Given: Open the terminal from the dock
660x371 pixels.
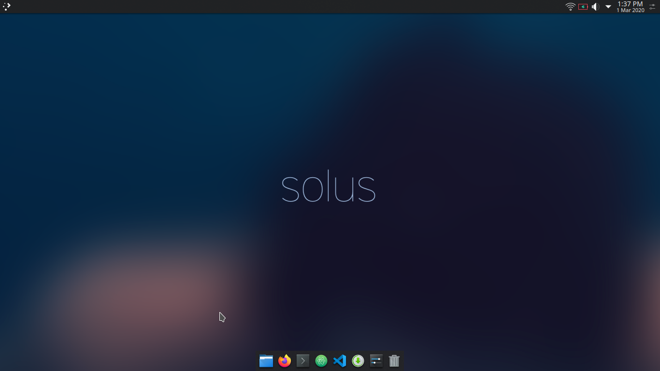Looking at the screenshot, I should tap(303, 361).
